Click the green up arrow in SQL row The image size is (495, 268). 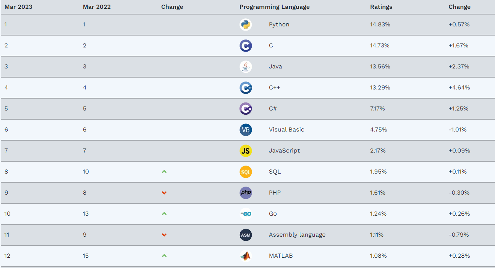pyautogui.click(x=164, y=172)
